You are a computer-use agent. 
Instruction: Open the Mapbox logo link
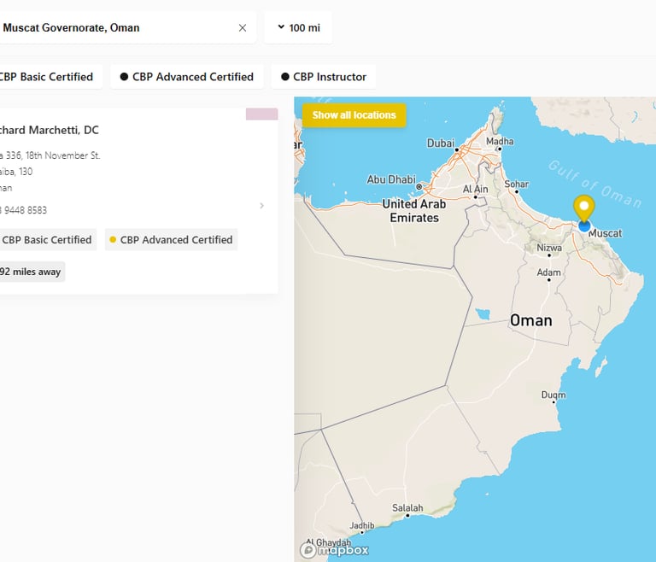(x=334, y=549)
